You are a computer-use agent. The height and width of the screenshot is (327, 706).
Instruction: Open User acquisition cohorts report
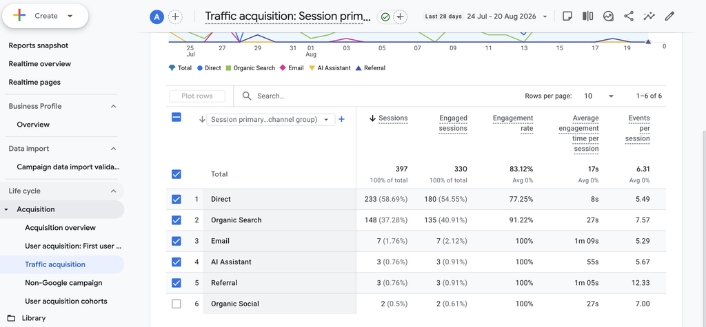(66, 302)
